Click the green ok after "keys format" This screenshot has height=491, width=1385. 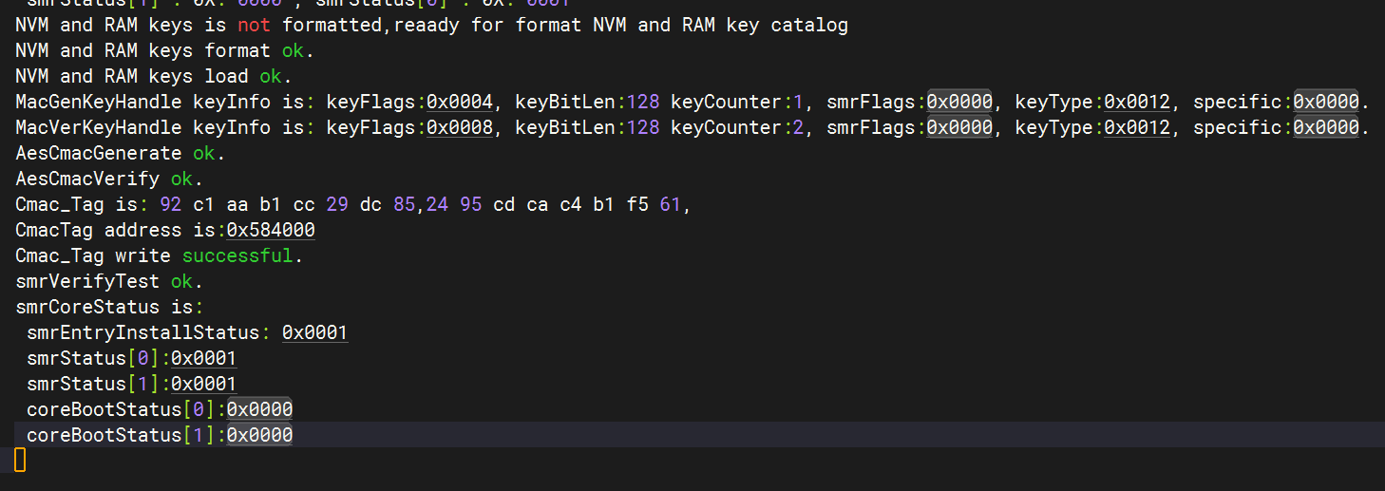pyautogui.click(x=293, y=50)
